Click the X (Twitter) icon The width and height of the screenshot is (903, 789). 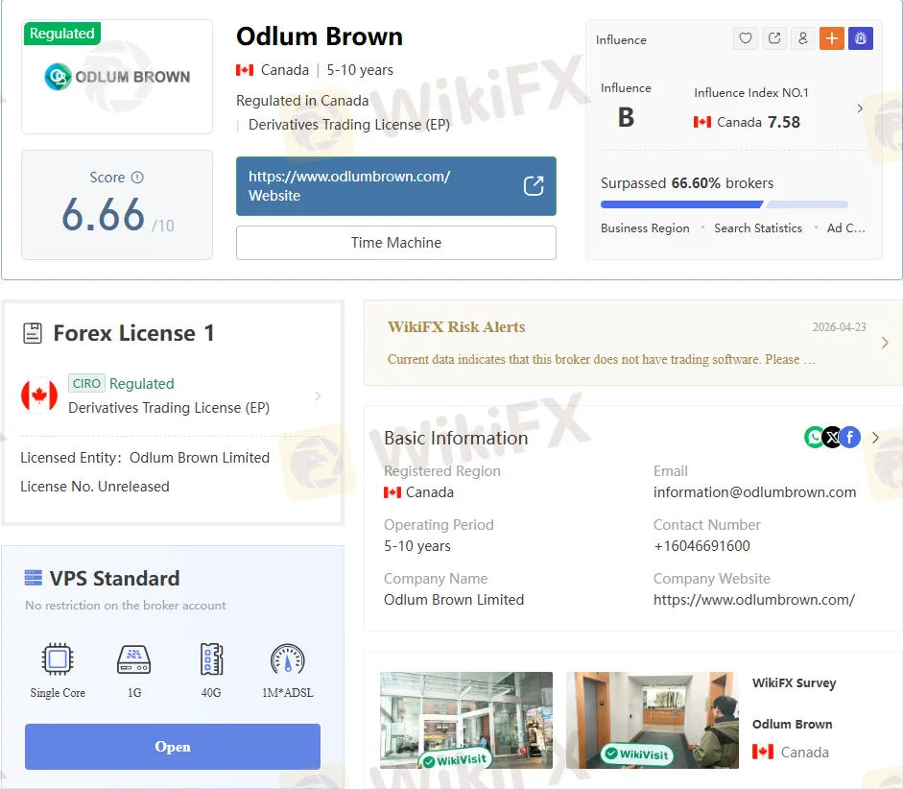coord(832,438)
